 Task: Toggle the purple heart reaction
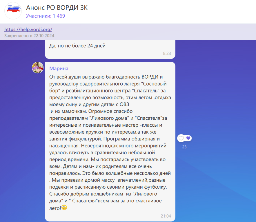click(188, 138)
